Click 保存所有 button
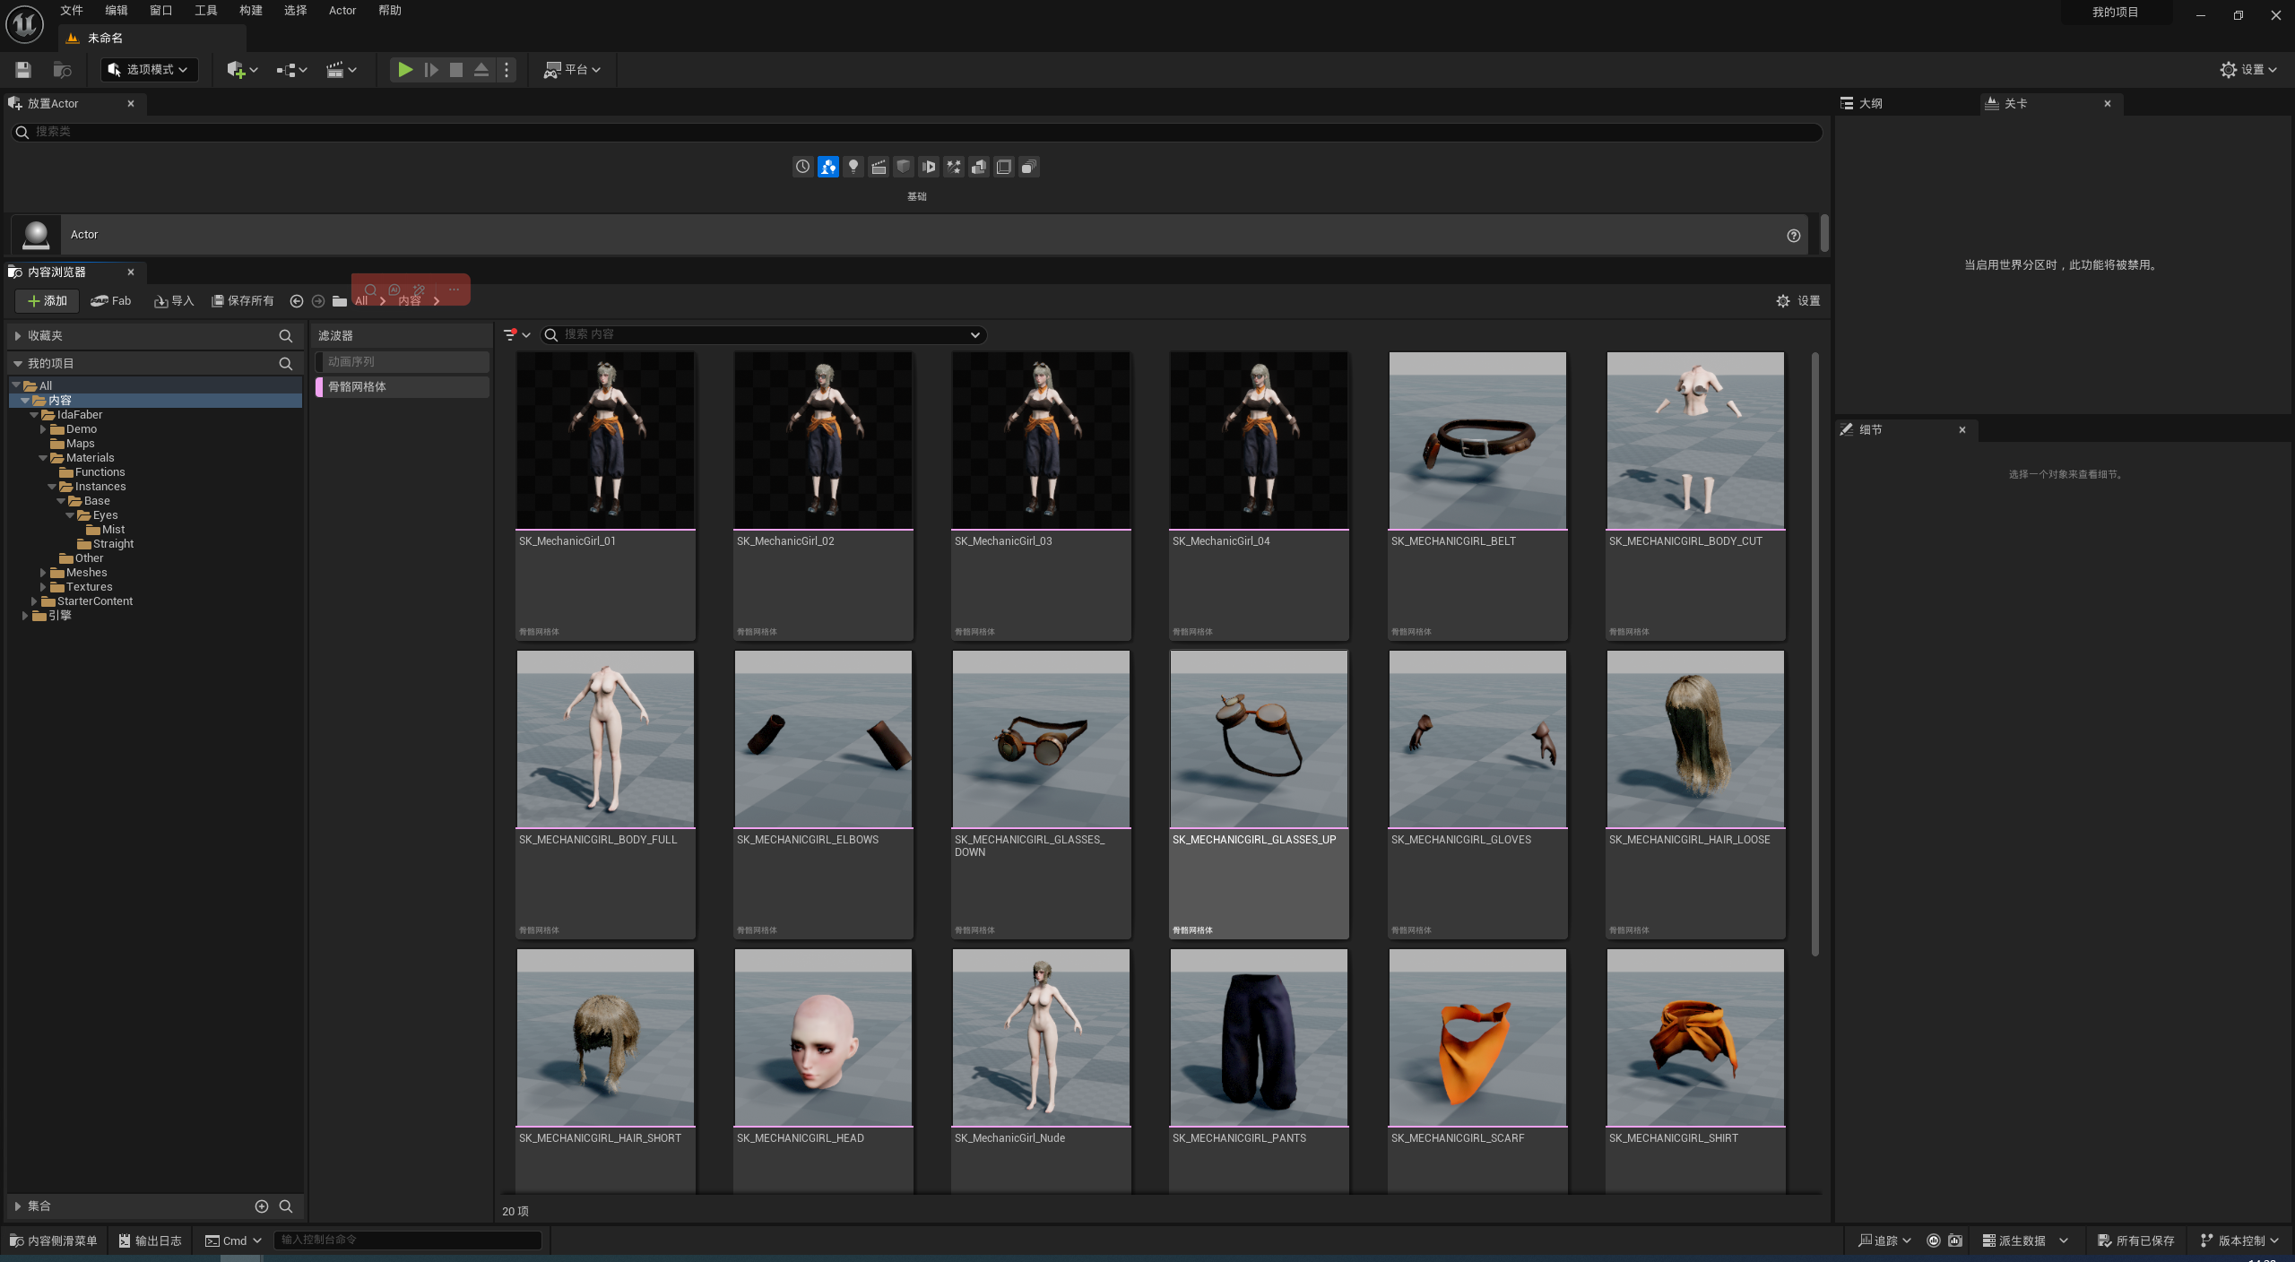 pyautogui.click(x=242, y=300)
